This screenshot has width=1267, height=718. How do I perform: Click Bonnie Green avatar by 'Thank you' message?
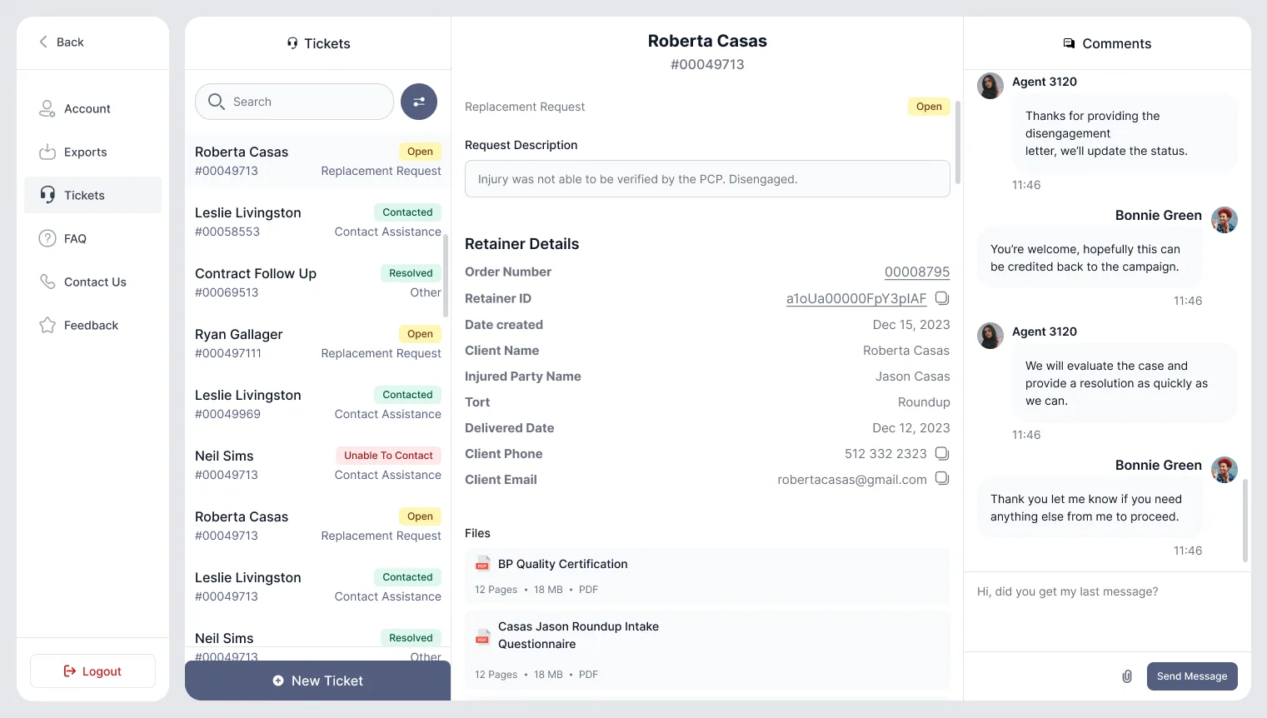1225,470
